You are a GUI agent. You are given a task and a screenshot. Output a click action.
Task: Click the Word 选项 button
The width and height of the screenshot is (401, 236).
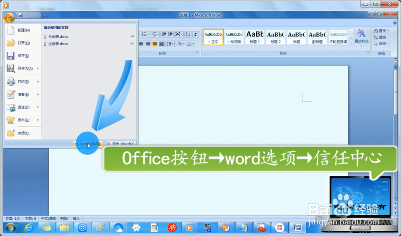pyautogui.click(x=89, y=144)
